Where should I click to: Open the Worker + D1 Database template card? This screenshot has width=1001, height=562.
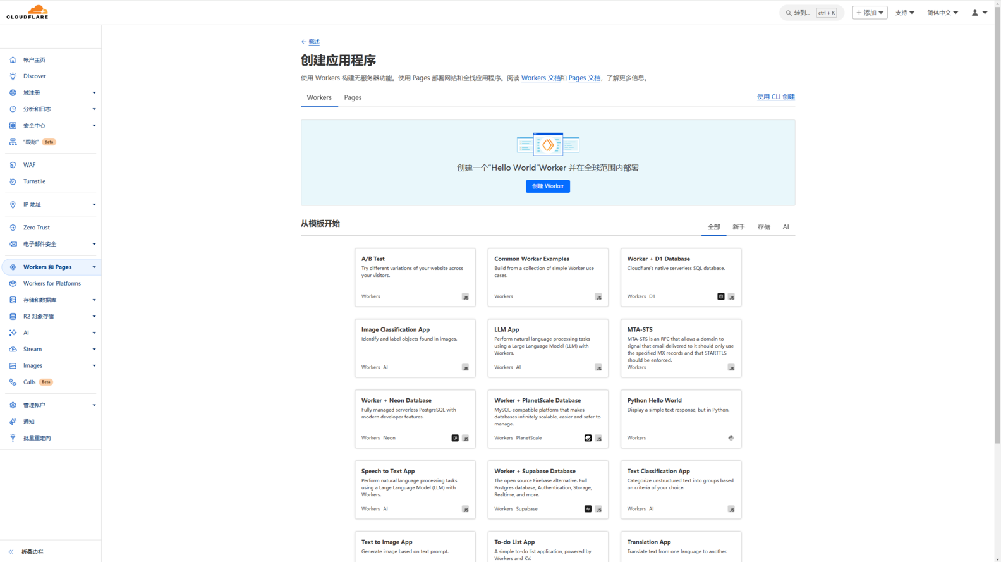click(681, 278)
